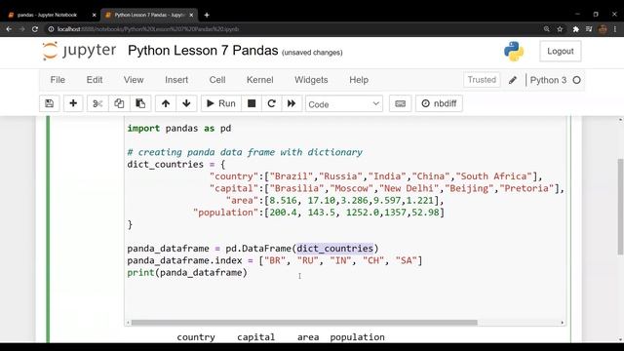The height and width of the screenshot is (351, 624).
Task: Open the Kernel menu
Action: click(x=260, y=80)
